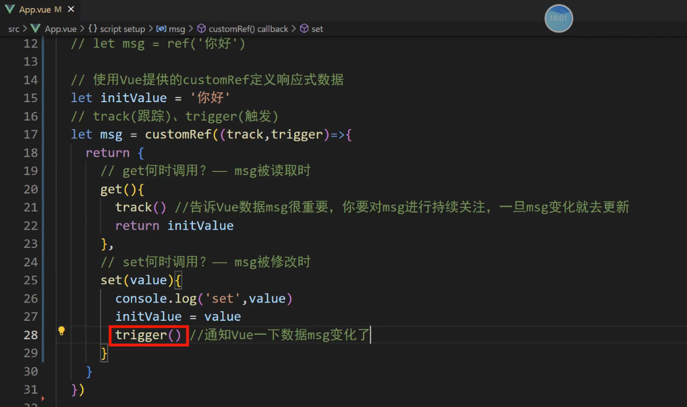This screenshot has width=687, height=407.
Task: Click 'return initValue' on line 22
Action: [x=175, y=226]
